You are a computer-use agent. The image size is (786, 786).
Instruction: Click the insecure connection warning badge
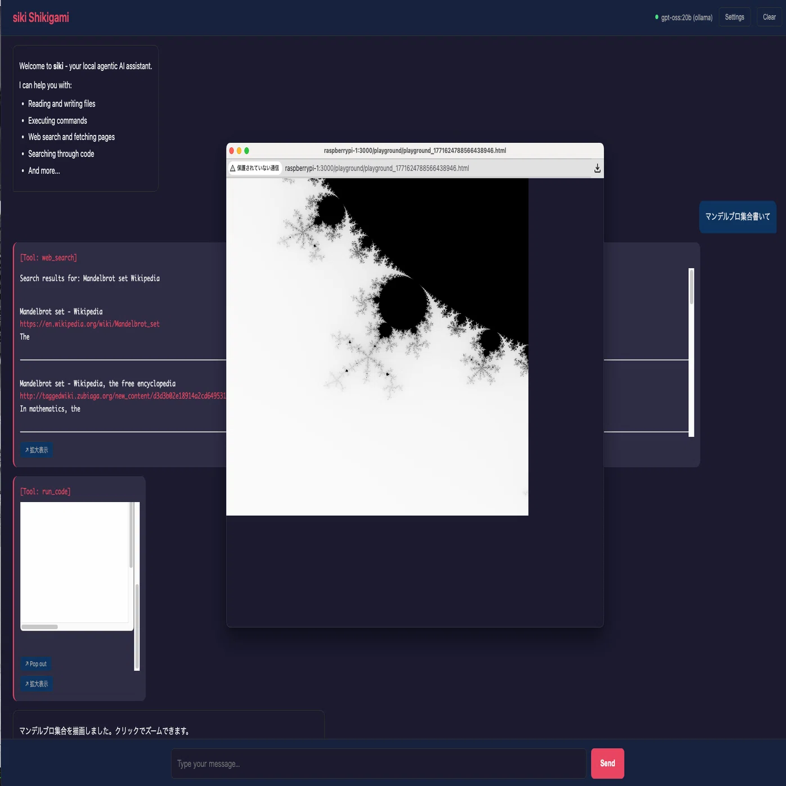click(x=255, y=168)
